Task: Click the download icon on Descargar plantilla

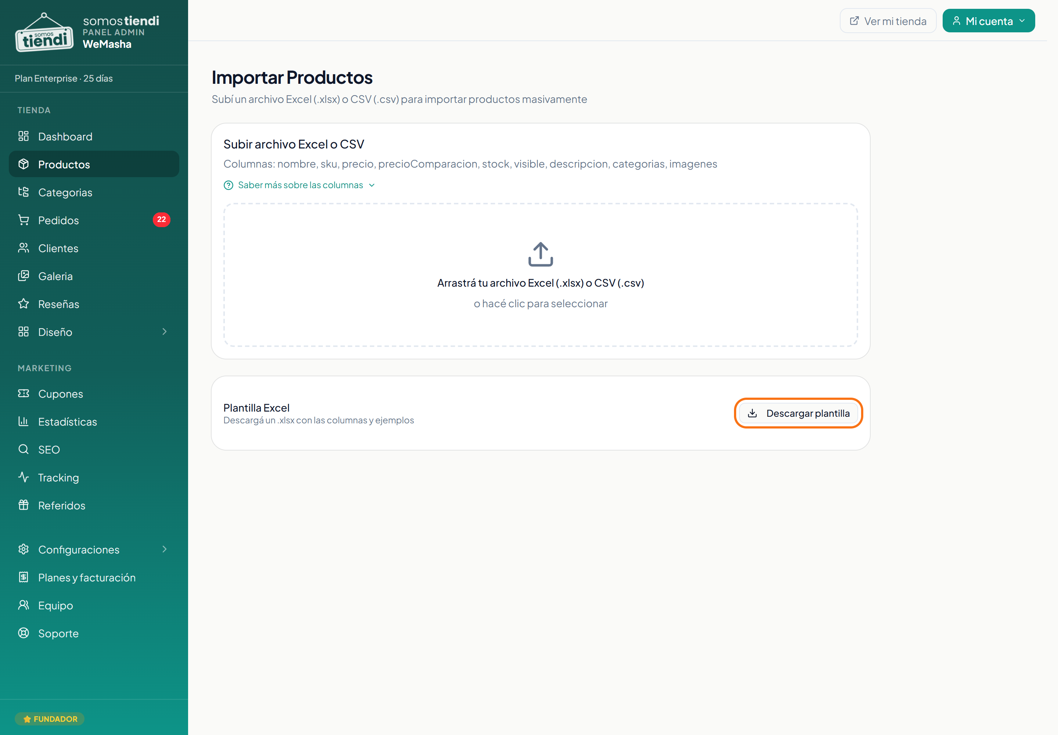Action: point(752,413)
